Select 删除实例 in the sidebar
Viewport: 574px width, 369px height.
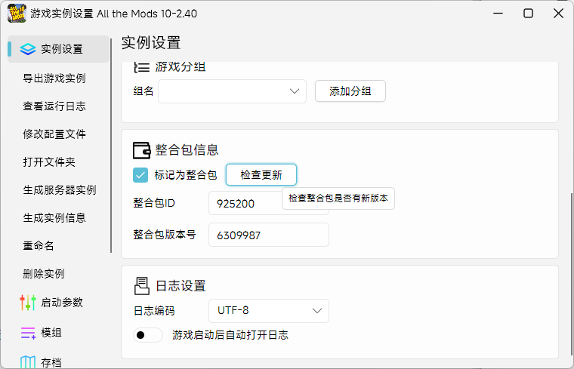[44, 273]
